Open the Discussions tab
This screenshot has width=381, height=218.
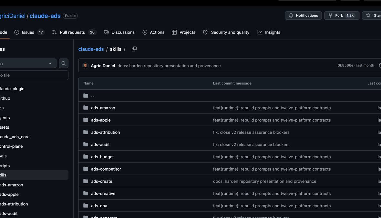[x=119, y=32]
